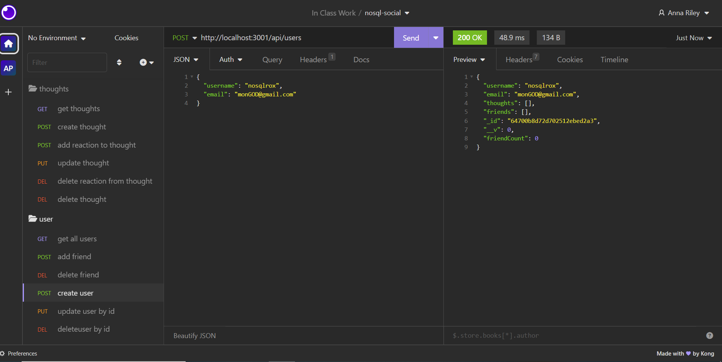The image size is (722, 362).
Task: Open the Just Now response history dropdown
Action: click(x=693, y=38)
